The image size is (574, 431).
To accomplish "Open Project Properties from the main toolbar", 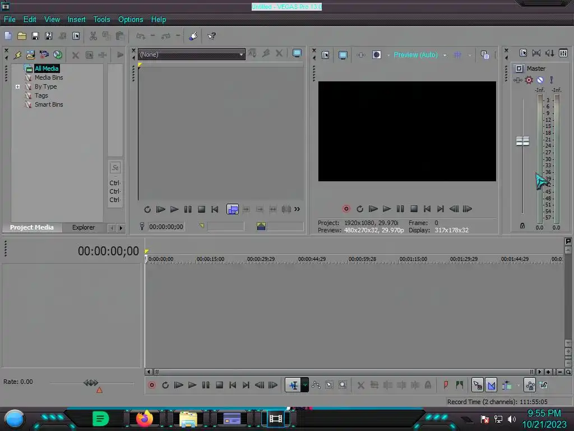I will (x=76, y=35).
